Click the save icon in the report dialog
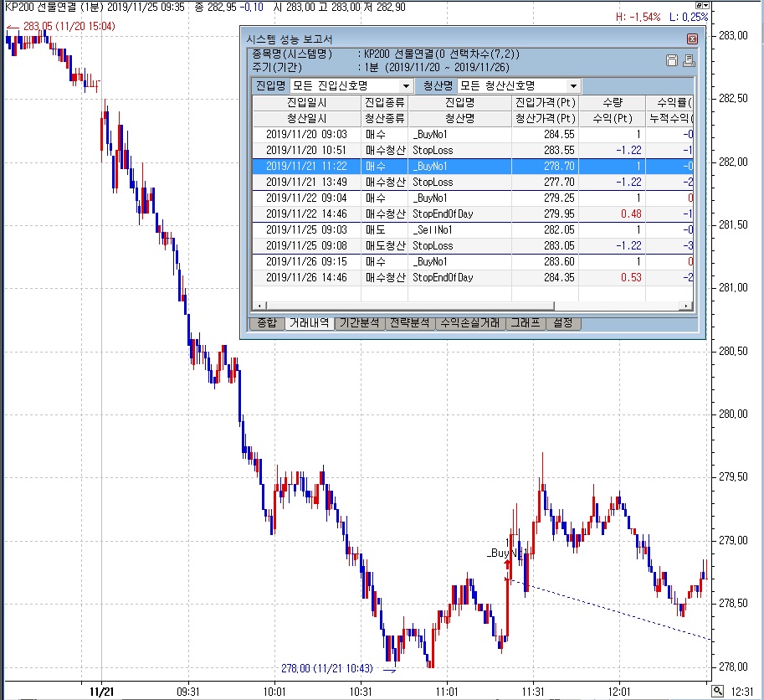The width and height of the screenshot is (764, 700). (x=671, y=60)
